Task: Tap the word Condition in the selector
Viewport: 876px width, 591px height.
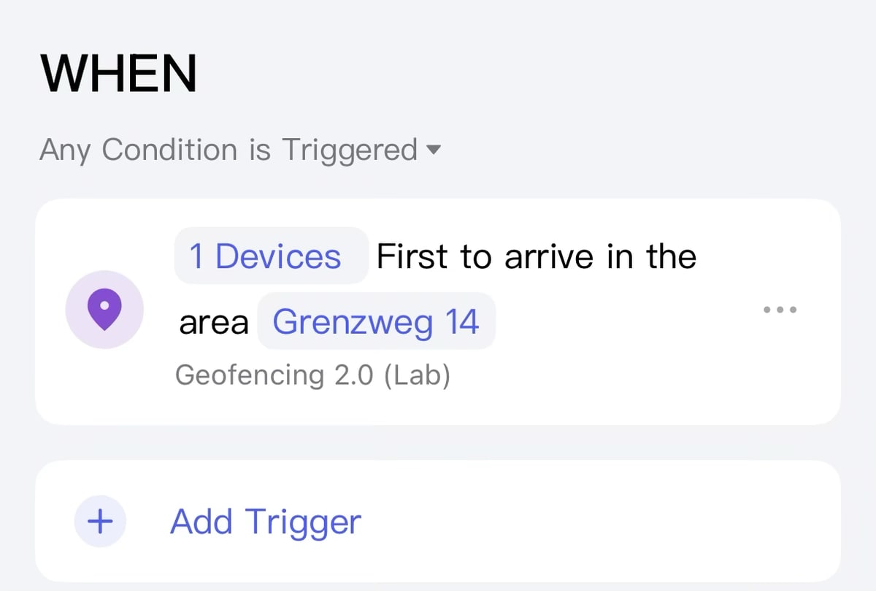Action: coord(169,150)
